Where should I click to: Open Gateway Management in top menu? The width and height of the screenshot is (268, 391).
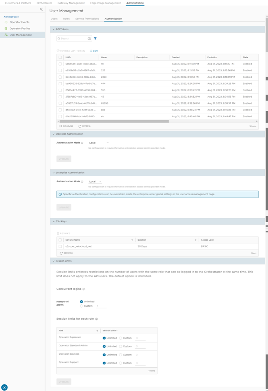tap(71, 3)
